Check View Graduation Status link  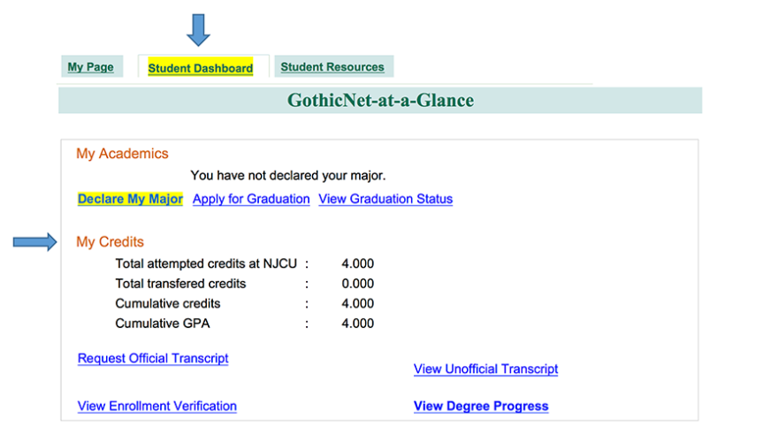(x=385, y=199)
